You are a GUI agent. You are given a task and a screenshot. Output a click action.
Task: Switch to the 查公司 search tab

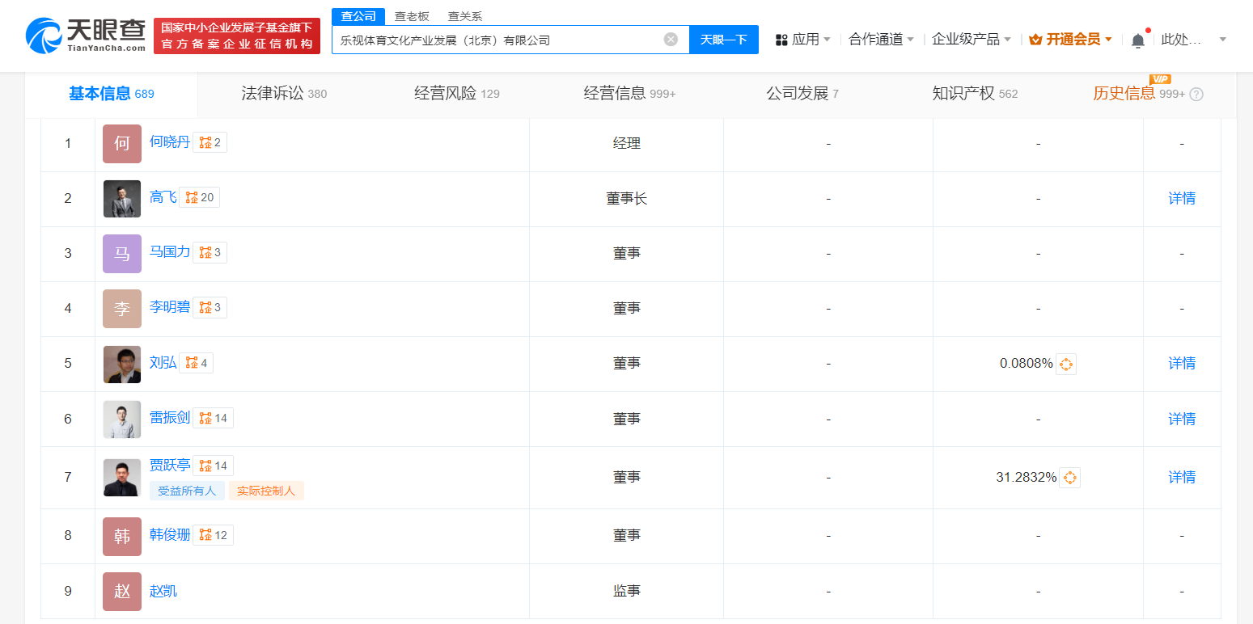point(358,16)
